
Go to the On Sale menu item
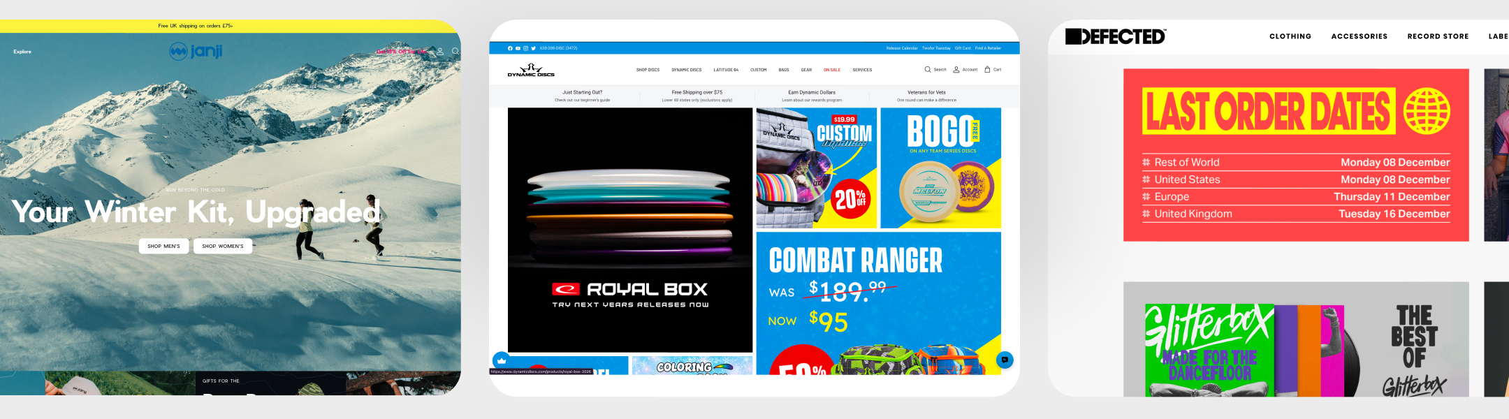point(832,70)
